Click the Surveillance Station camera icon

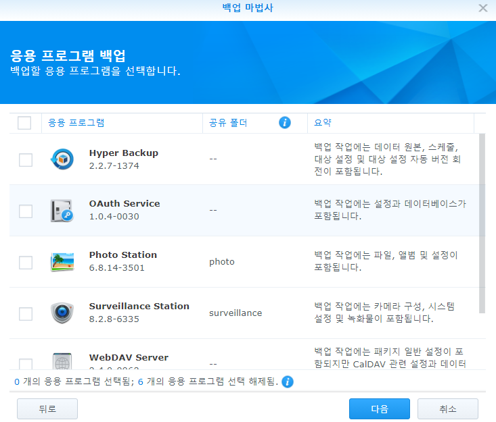click(62, 313)
